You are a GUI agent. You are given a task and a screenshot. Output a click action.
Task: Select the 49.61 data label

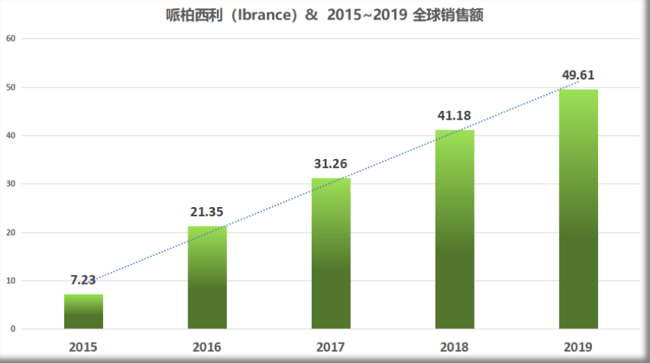coord(578,75)
